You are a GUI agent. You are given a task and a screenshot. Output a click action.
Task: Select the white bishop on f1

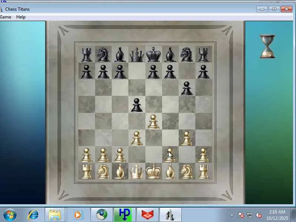pos(170,172)
